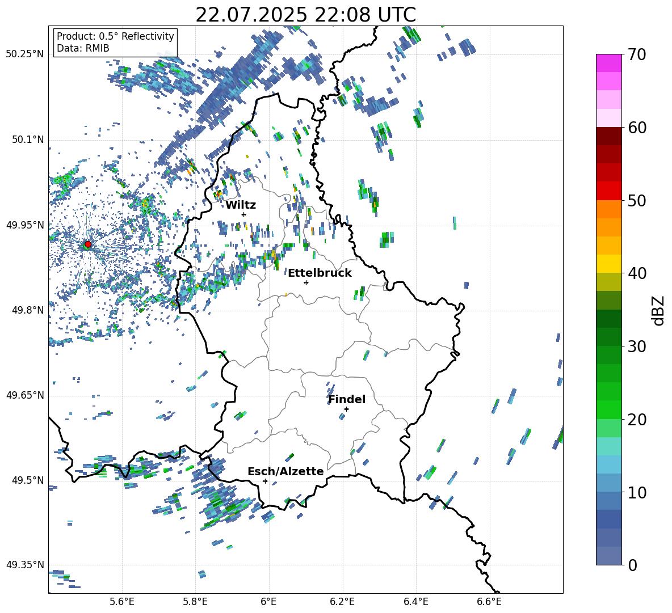Screen dimensions: 672x613
Task: Click the Product: 0.5° Reflectivity text
Action: point(115,36)
